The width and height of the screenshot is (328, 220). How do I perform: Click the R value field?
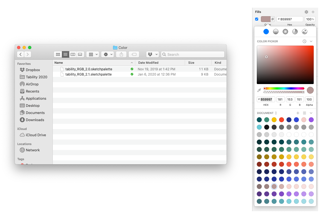(x=280, y=99)
